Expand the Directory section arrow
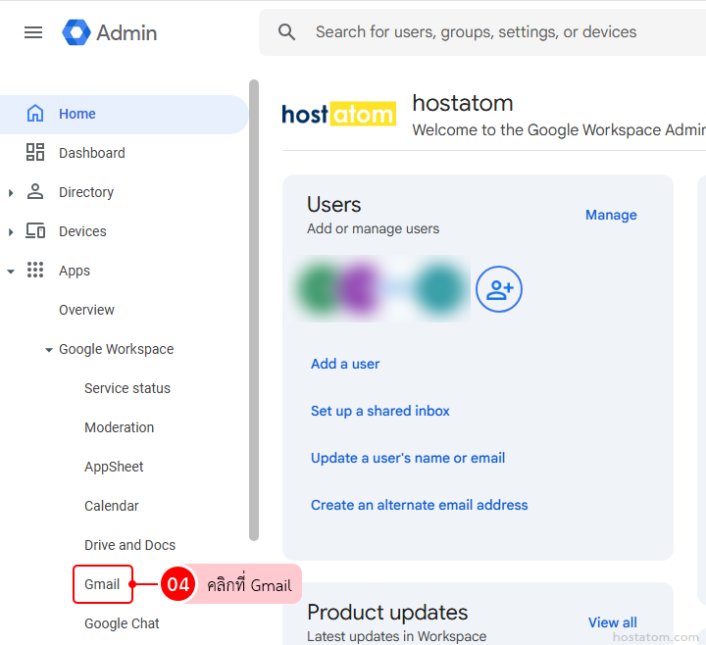706x645 pixels. [11, 193]
